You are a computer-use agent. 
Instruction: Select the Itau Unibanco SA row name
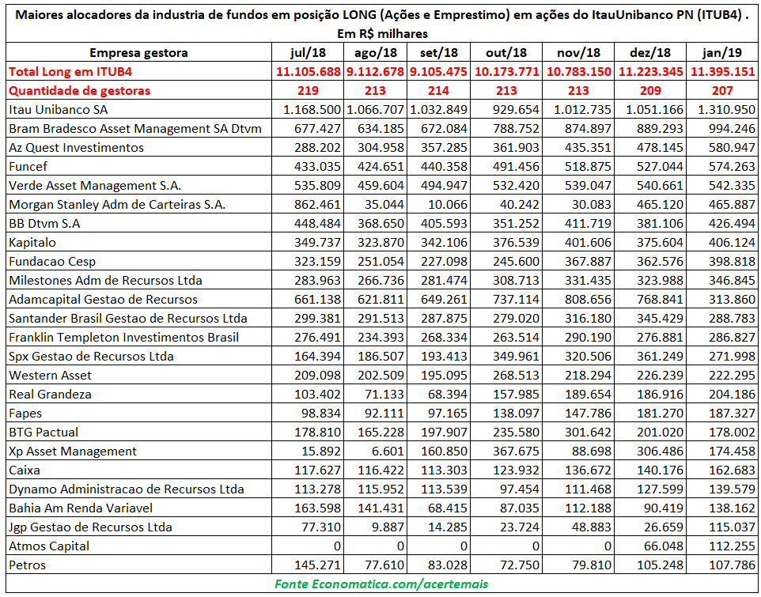click(59, 110)
